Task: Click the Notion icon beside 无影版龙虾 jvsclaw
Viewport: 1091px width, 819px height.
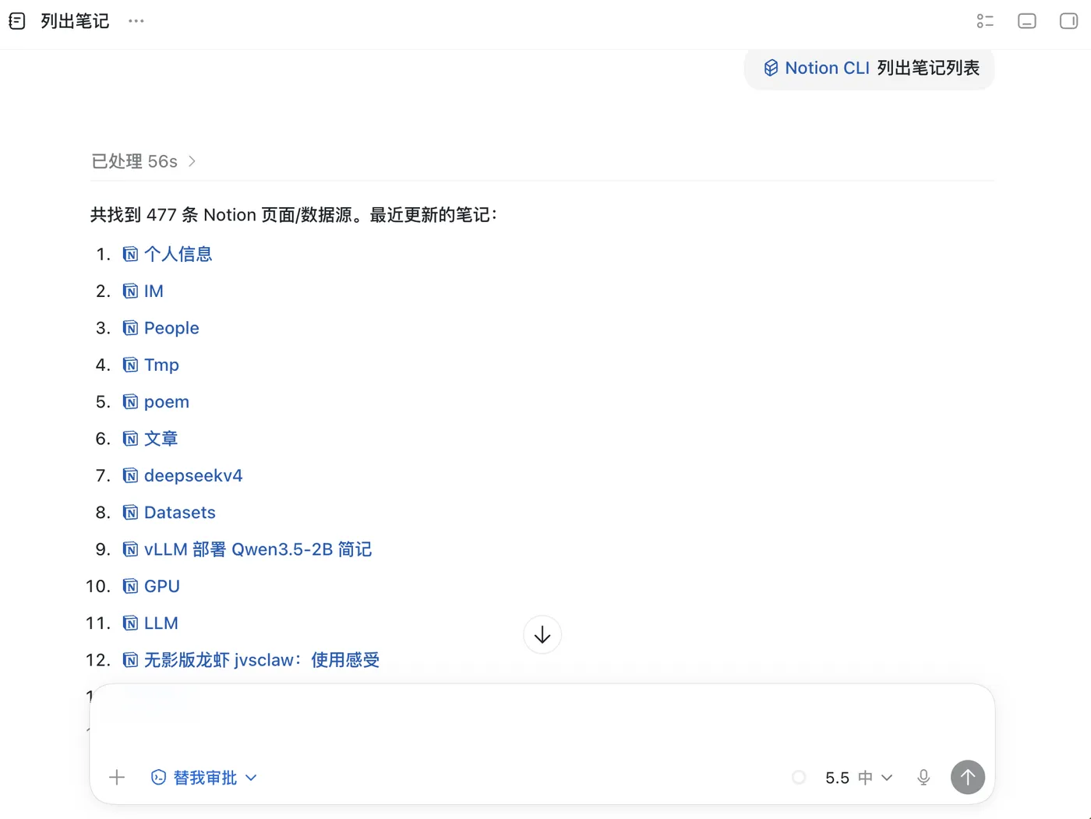Action: [x=131, y=660]
